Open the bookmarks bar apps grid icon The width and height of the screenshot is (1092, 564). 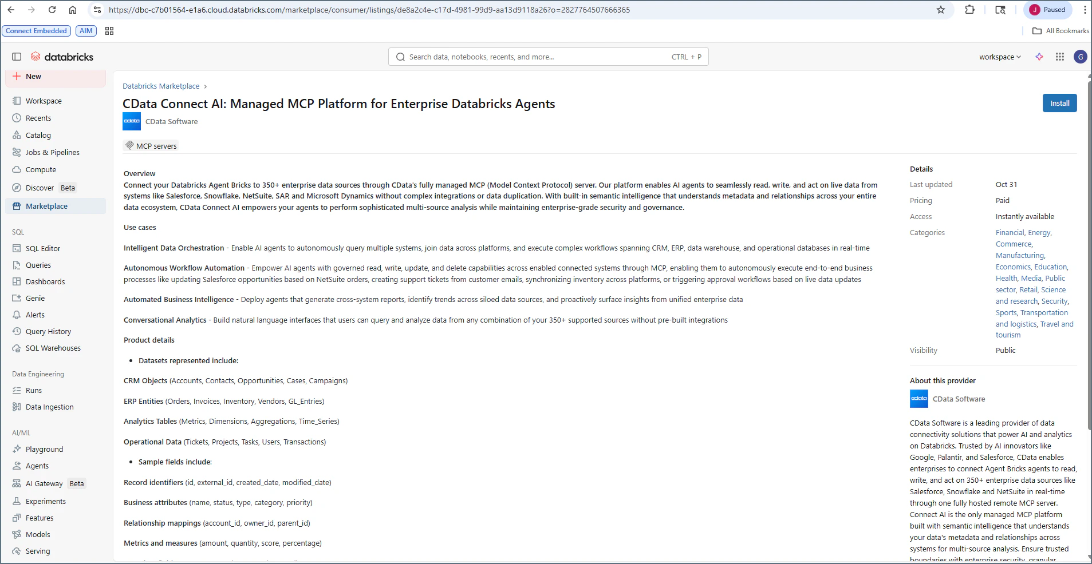109,31
